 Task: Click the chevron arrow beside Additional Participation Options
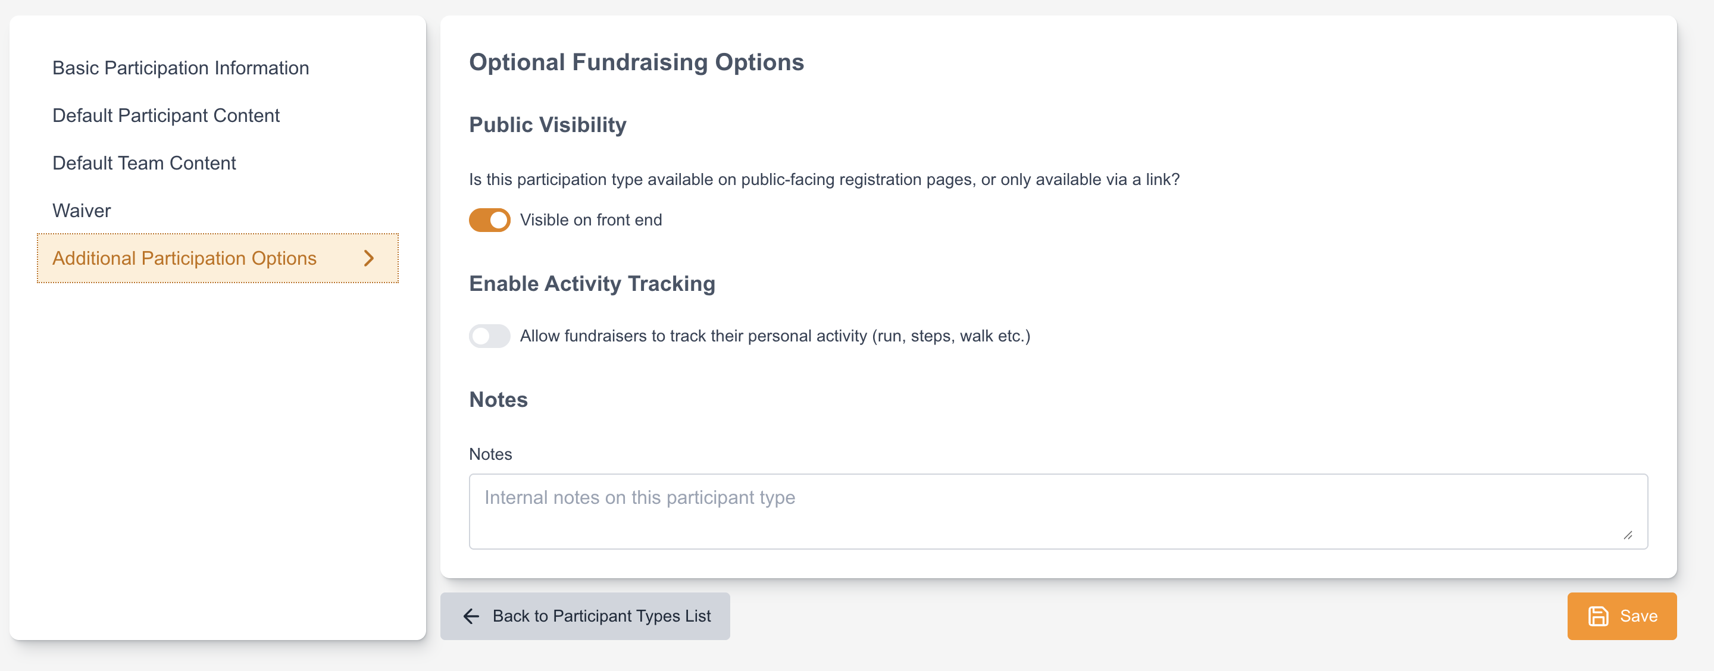pos(368,259)
